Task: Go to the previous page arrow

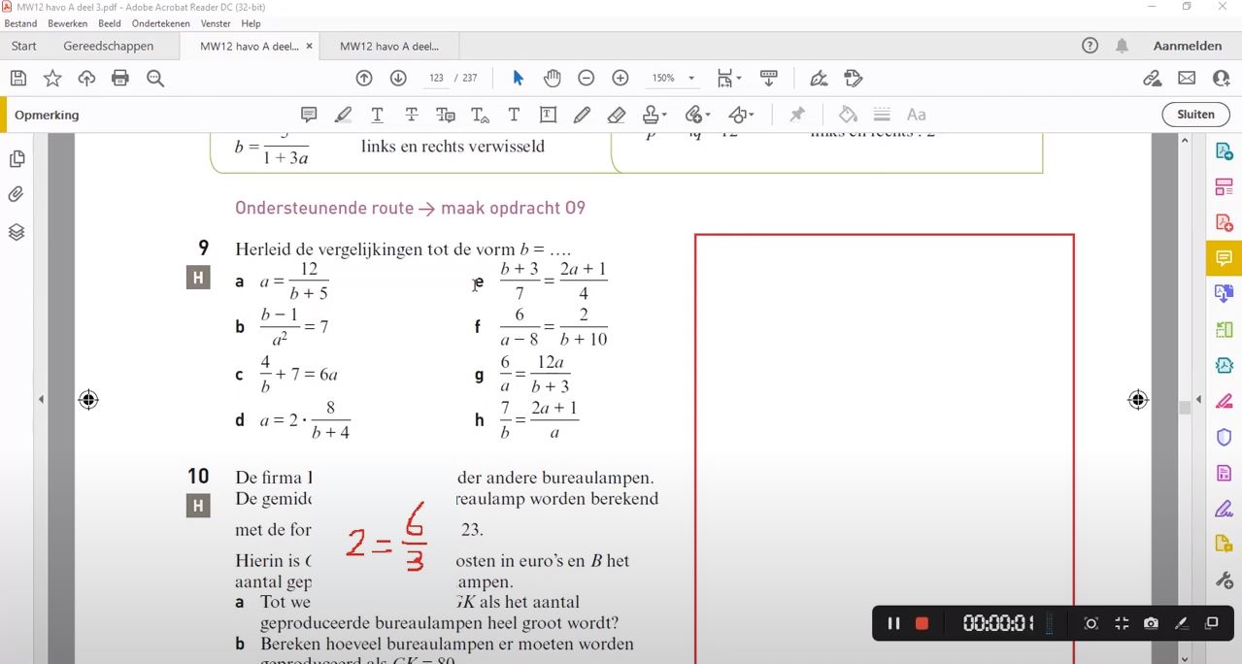Action: (364, 79)
